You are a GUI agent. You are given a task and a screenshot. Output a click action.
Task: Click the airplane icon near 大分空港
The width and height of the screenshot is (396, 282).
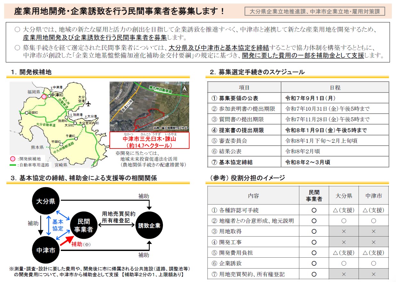(x=88, y=104)
